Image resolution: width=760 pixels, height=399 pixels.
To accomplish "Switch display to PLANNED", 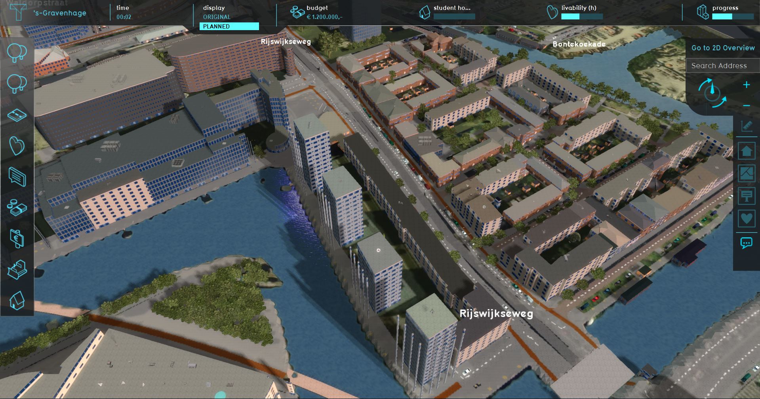I will click(229, 27).
